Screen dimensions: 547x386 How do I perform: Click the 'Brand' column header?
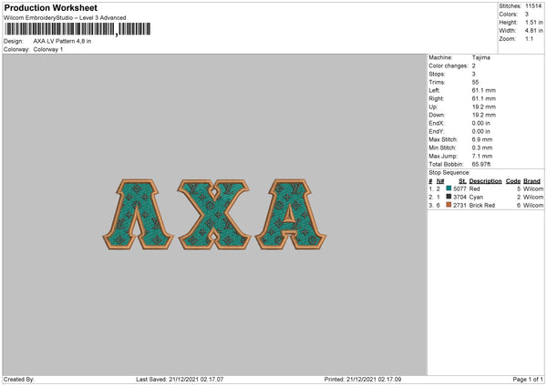[x=532, y=181]
